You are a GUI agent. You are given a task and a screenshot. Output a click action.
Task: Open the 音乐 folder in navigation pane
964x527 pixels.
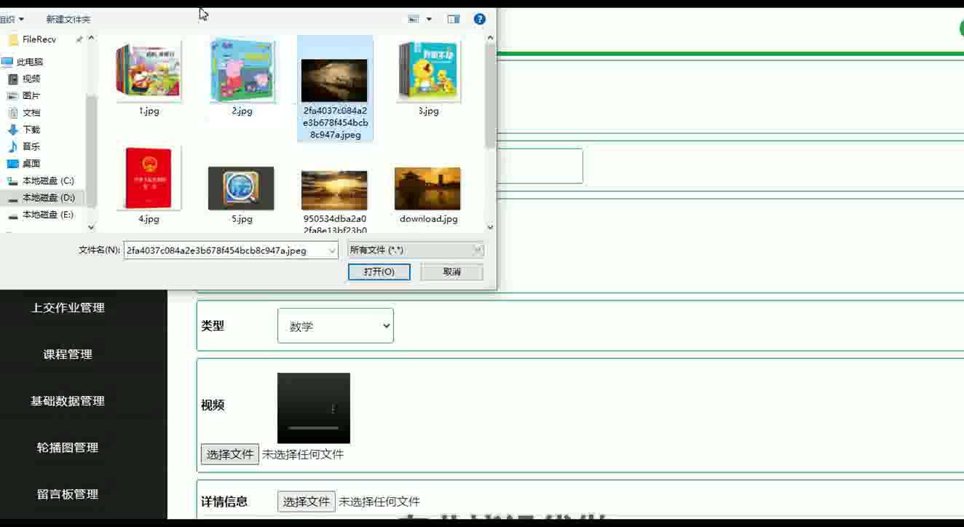(31, 146)
